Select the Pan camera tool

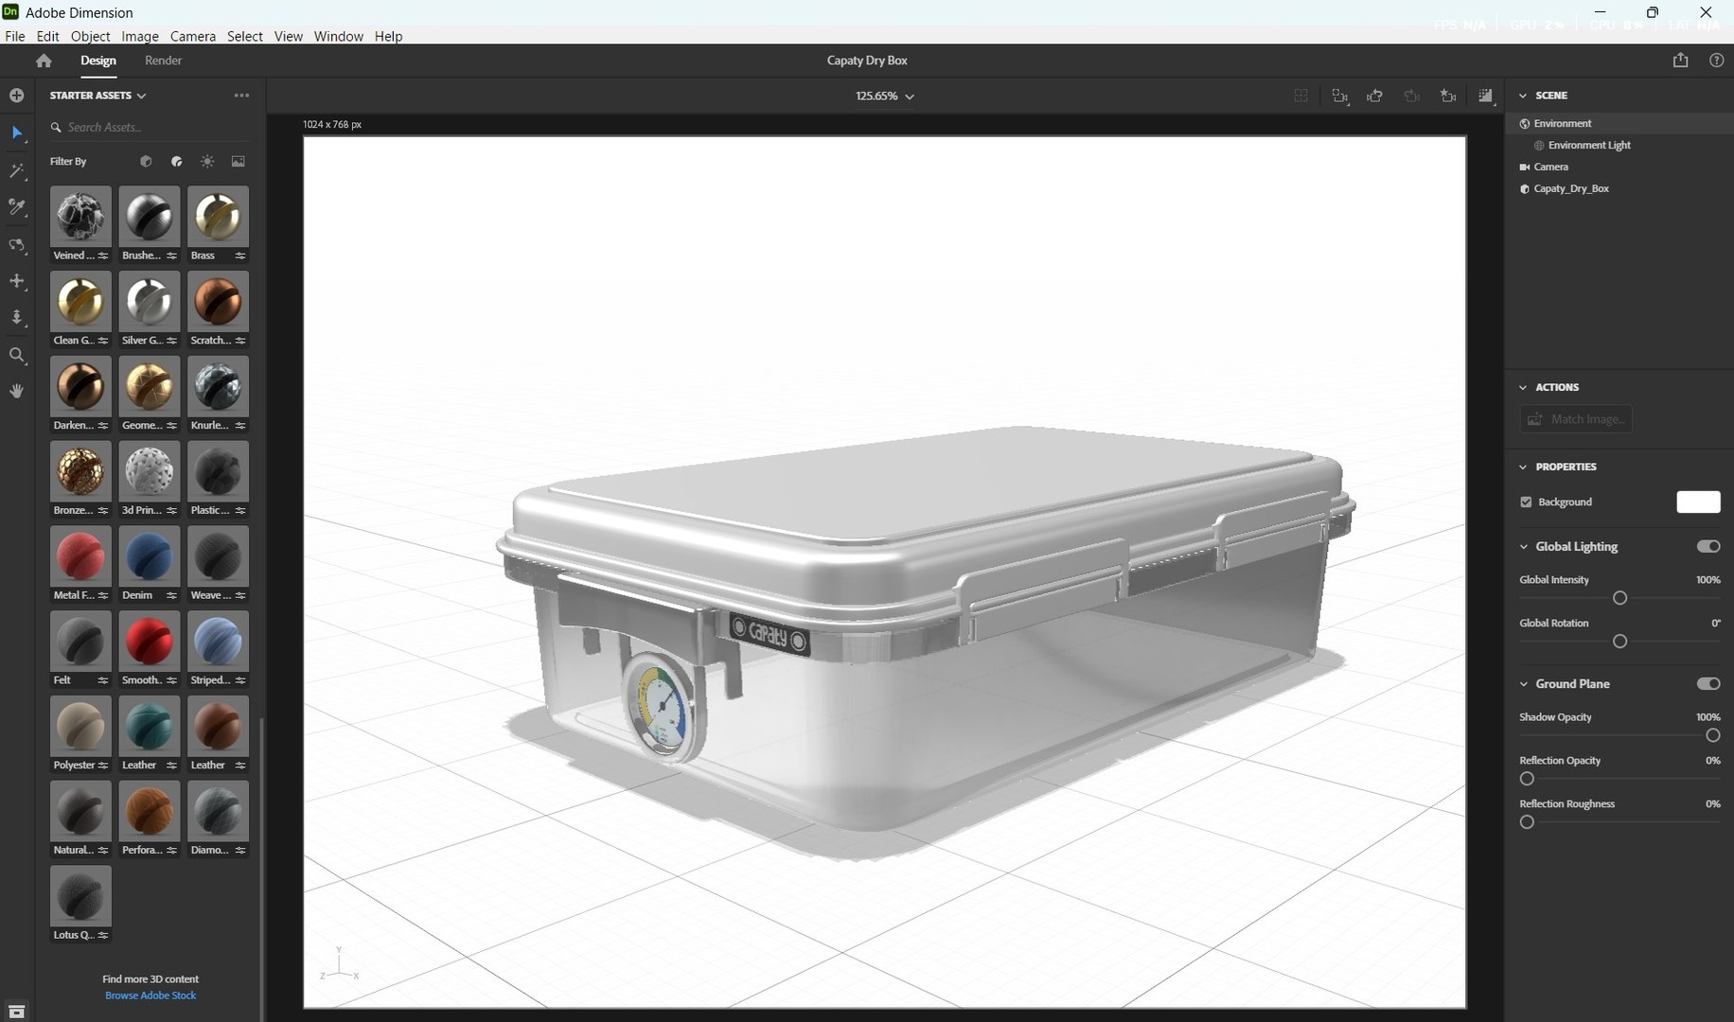[17, 281]
